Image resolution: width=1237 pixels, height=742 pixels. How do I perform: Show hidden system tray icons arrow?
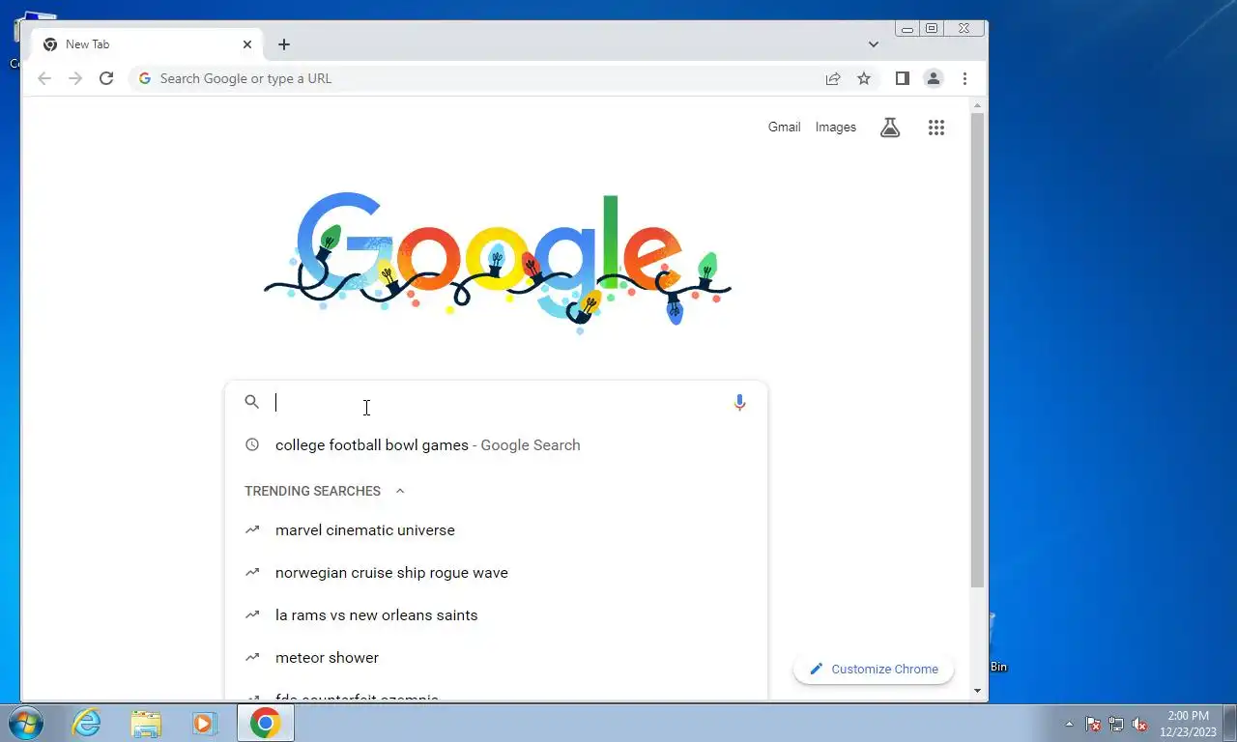(1069, 724)
